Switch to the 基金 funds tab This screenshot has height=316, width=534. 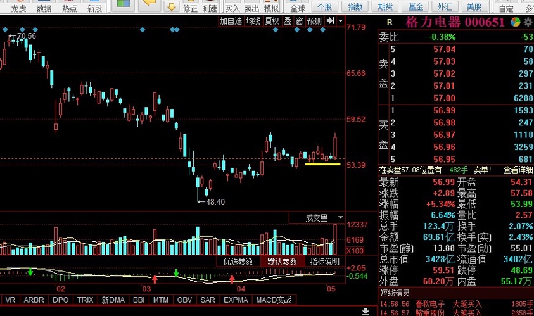click(x=416, y=7)
